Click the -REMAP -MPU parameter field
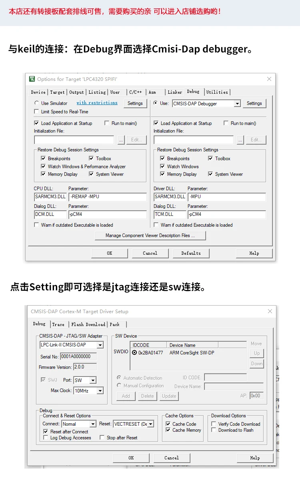This screenshot has height=477, width=300. coord(108,197)
